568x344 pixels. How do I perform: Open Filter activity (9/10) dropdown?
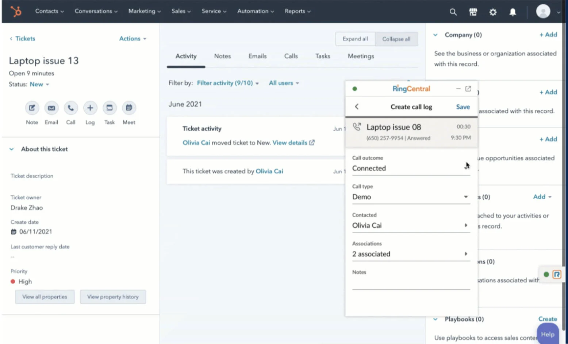228,83
